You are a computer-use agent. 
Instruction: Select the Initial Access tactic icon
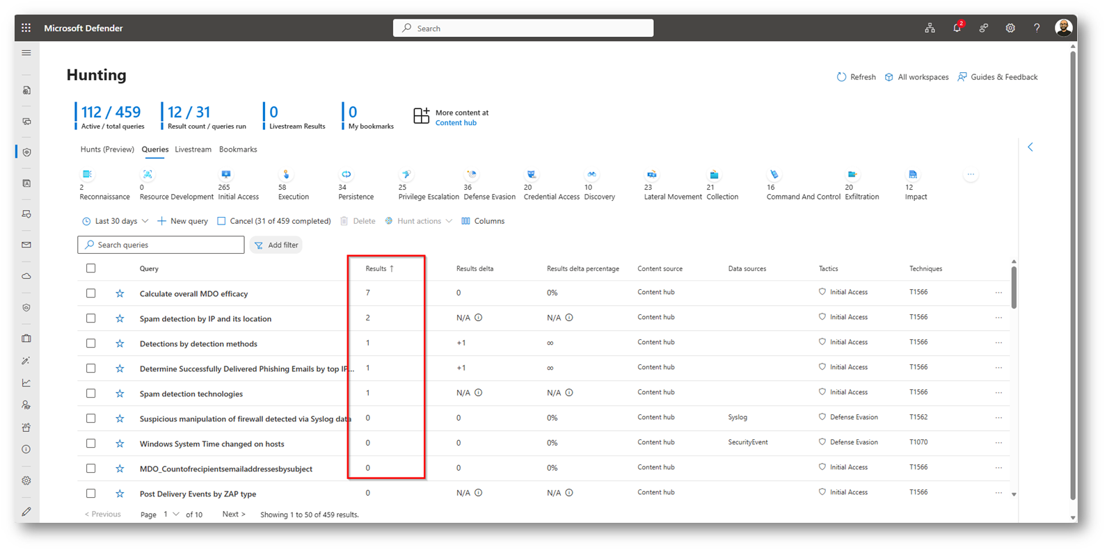(225, 174)
